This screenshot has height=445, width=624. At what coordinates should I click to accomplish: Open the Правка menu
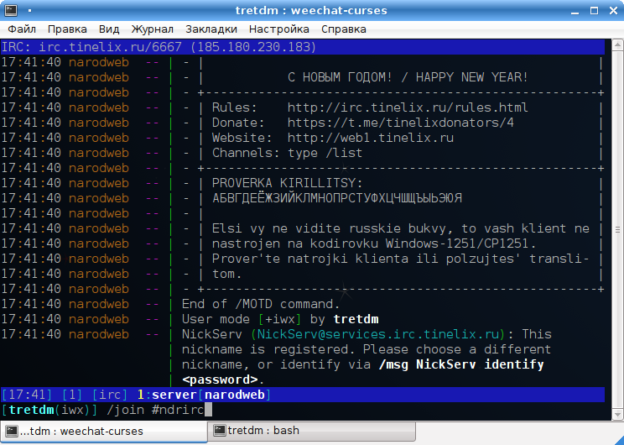67,29
